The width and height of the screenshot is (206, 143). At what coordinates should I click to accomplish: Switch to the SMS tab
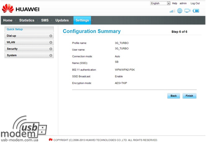coord(45,20)
